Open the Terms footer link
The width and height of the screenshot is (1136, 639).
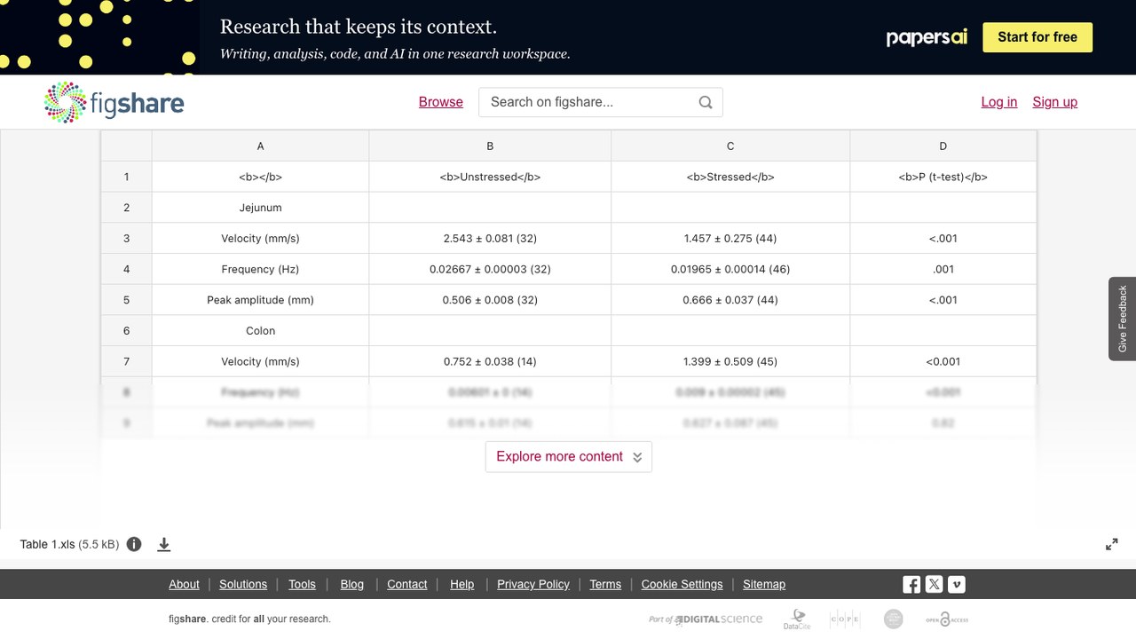click(605, 584)
